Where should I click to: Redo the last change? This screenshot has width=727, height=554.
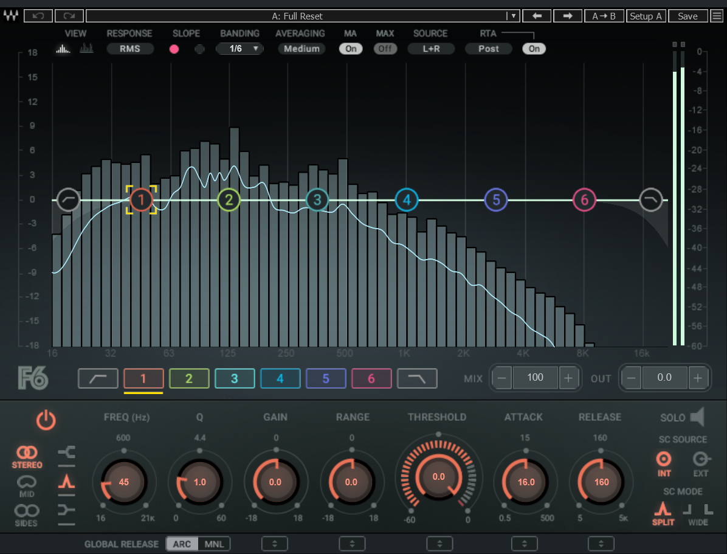pos(69,16)
